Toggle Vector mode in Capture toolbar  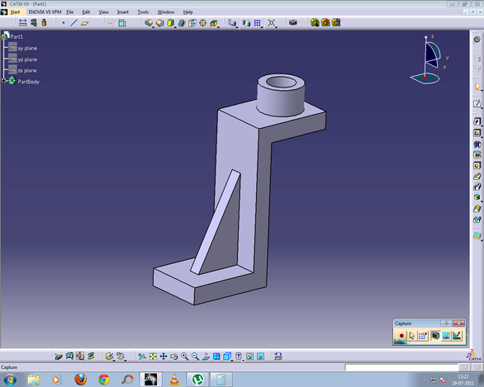457,336
